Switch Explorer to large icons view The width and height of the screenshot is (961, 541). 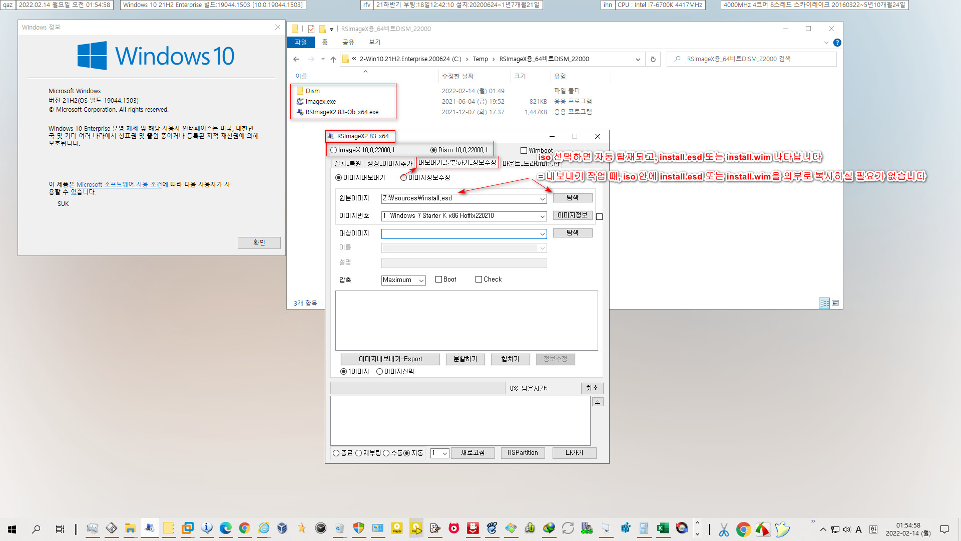(835, 303)
